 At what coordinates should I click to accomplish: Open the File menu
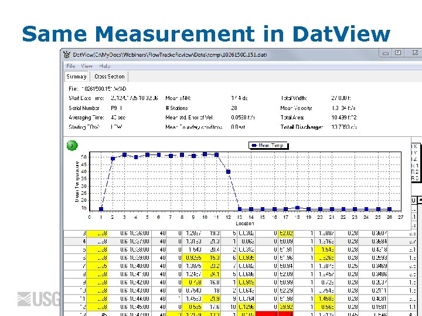click(71, 66)
